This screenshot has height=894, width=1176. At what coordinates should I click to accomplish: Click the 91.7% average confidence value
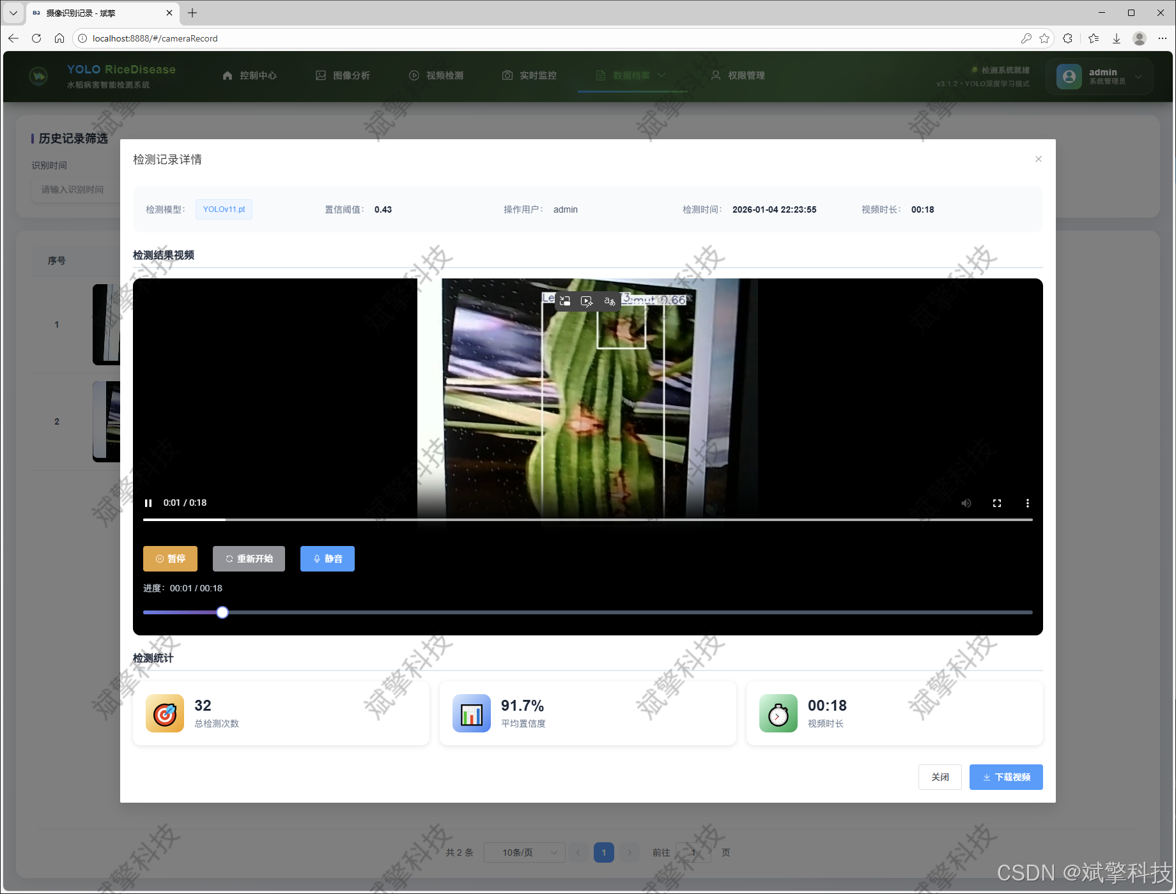coord(522,706)
